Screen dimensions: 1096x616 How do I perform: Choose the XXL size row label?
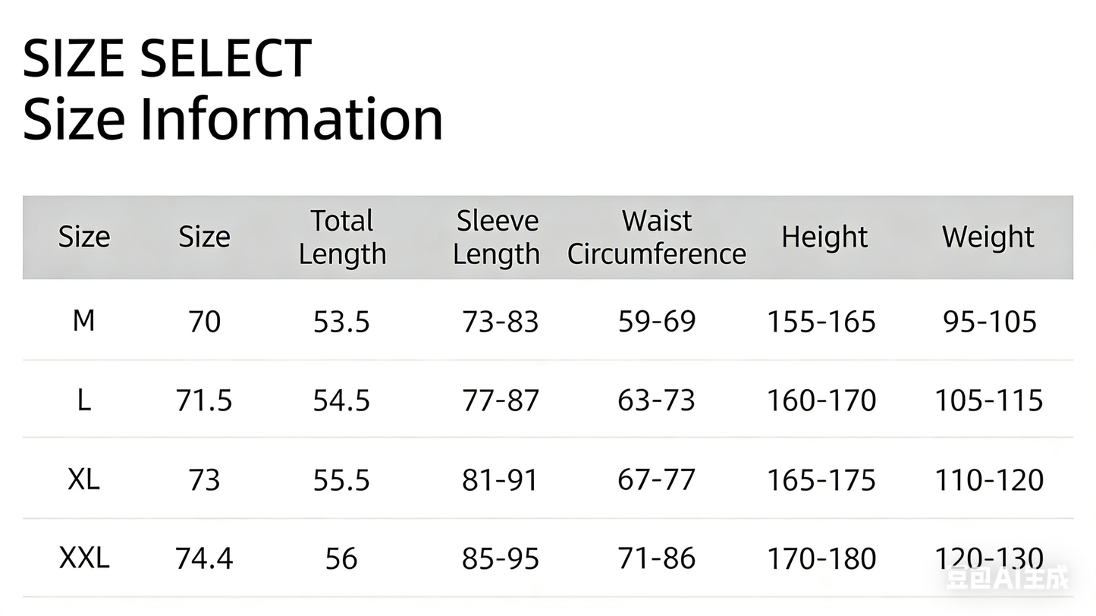coord(84,559)
